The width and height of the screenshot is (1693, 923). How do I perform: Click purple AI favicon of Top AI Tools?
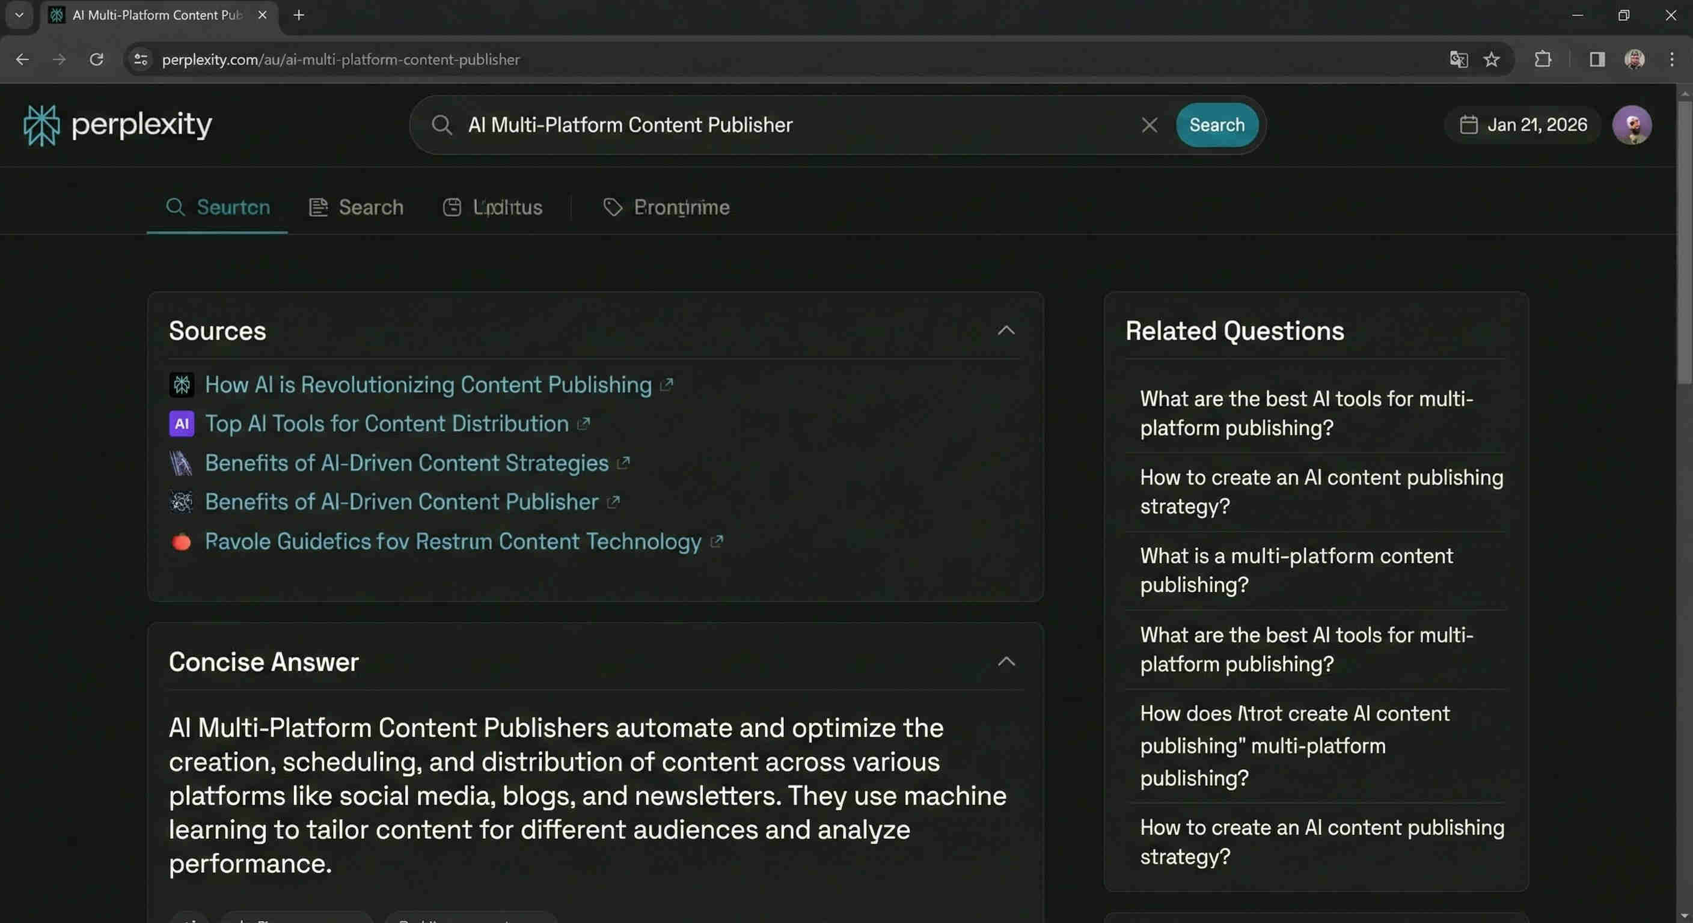coord(182,424)
